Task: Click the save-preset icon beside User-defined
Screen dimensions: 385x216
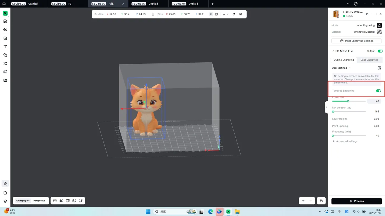Action: coord(379,68)
